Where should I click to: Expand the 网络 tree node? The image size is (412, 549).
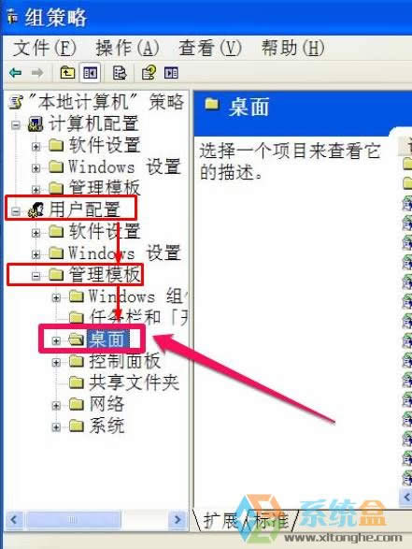coord(56,406)
